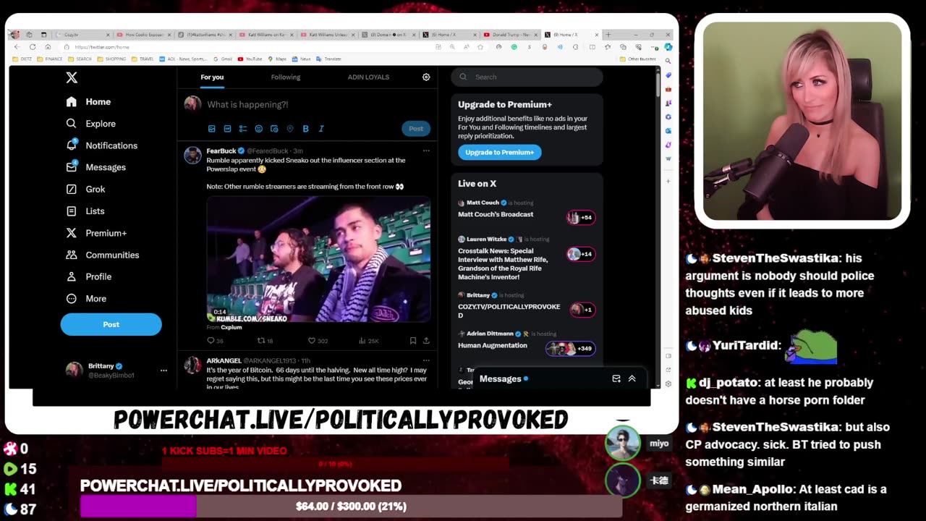Reload the browser page
This screenshot has height=521, width=926.
[x=33, y=47]
